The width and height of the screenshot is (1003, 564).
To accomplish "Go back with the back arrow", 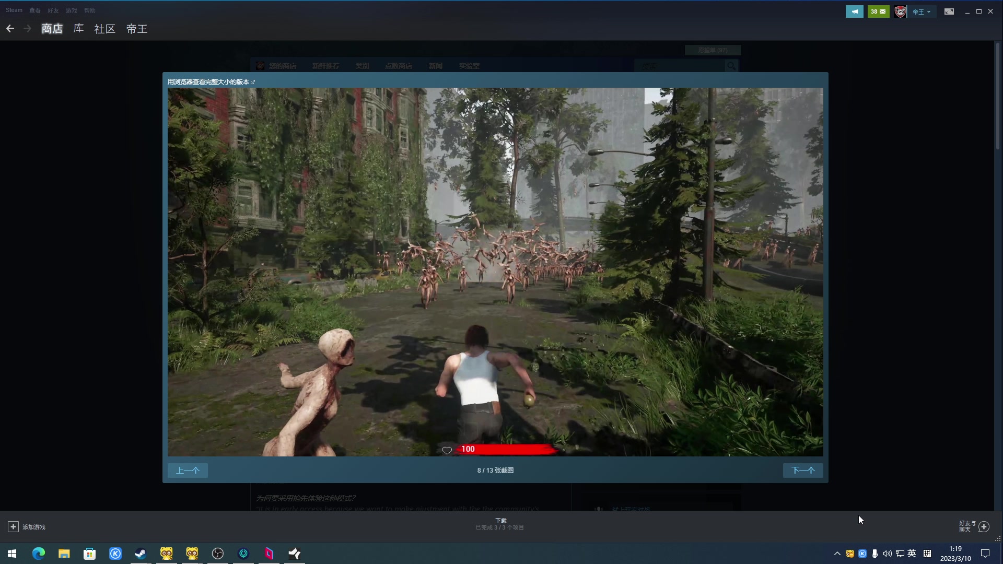I will click(x=10, y=29).
